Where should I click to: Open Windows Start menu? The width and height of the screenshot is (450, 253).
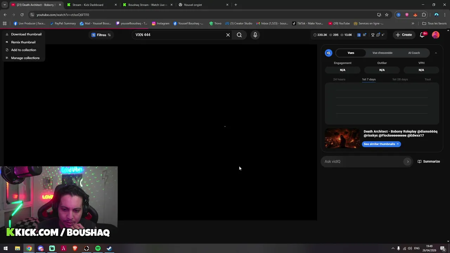(6, 248)
